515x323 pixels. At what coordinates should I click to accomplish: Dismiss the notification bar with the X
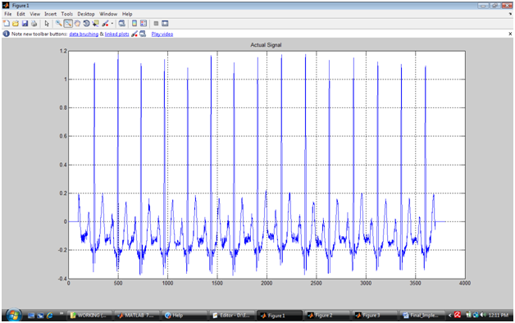tap(510, 34)
